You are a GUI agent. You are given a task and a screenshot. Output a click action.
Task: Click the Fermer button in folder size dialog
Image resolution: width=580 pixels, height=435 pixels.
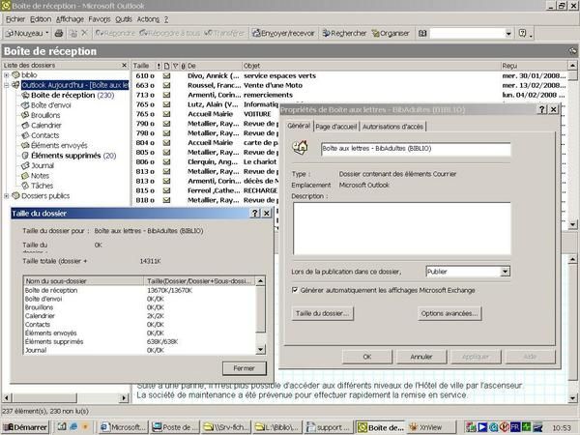(x=245, y=368)
